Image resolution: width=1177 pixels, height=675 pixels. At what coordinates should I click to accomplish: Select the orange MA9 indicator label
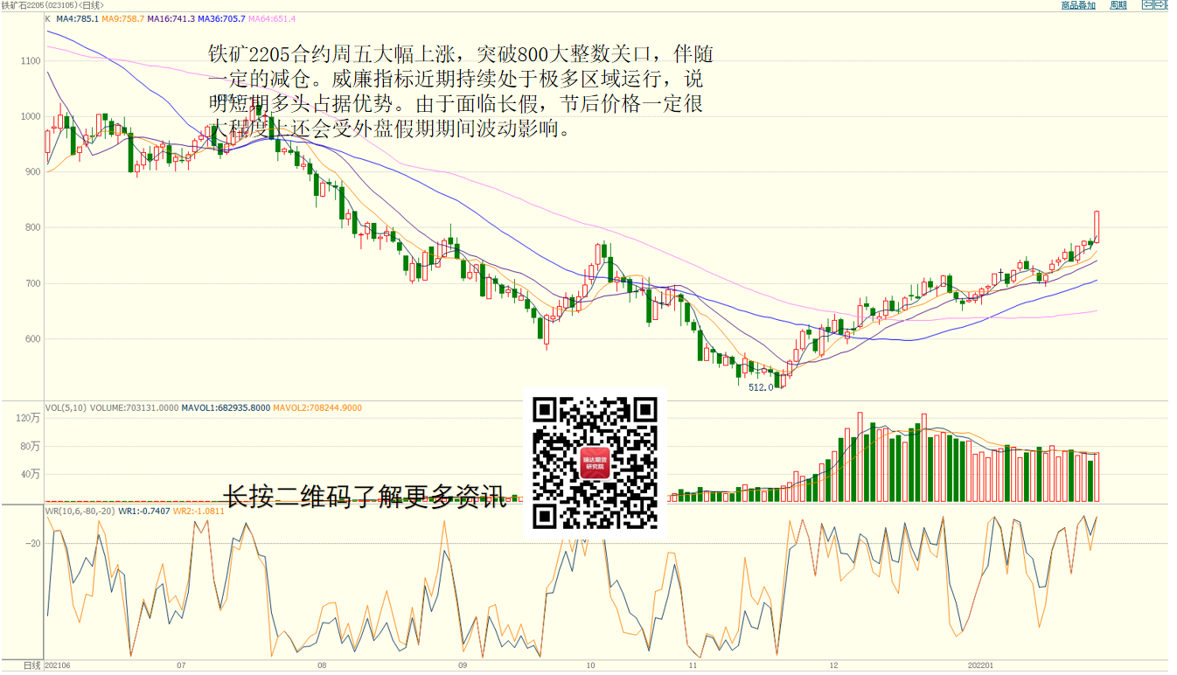[122, 18]
